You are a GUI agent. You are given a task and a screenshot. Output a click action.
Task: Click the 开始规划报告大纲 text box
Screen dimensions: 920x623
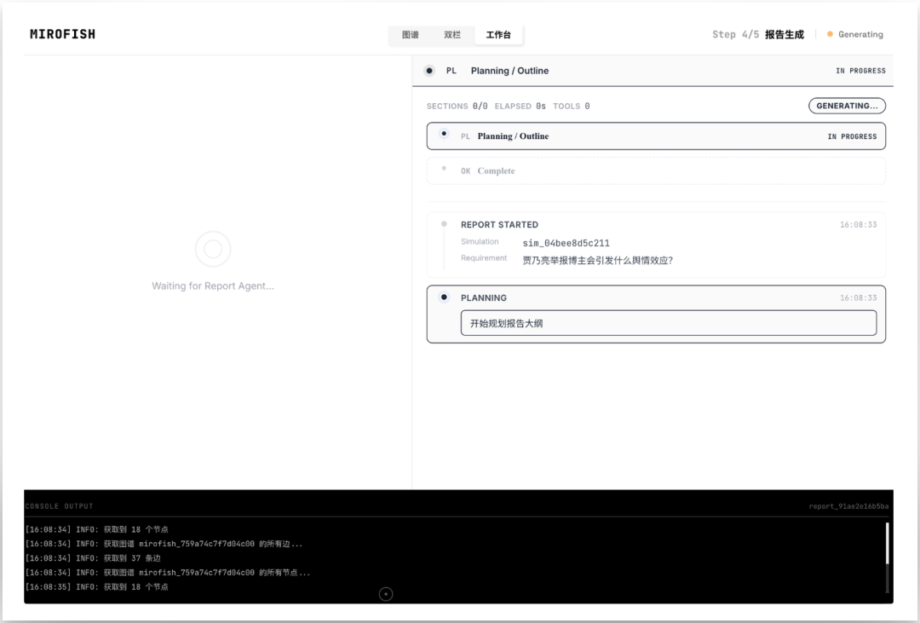click(x=668, y=323)
